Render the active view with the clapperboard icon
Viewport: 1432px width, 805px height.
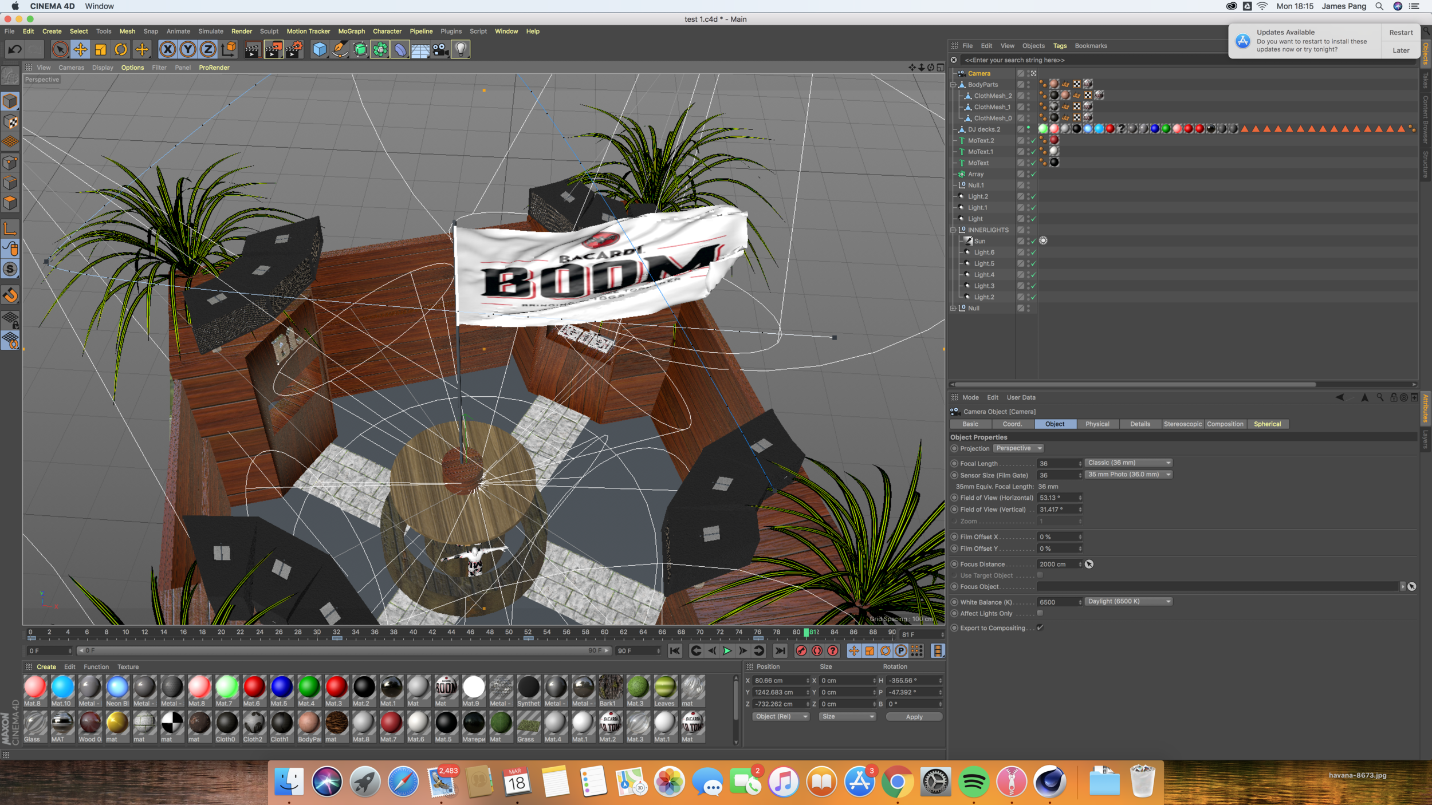[x=252, y=50]
